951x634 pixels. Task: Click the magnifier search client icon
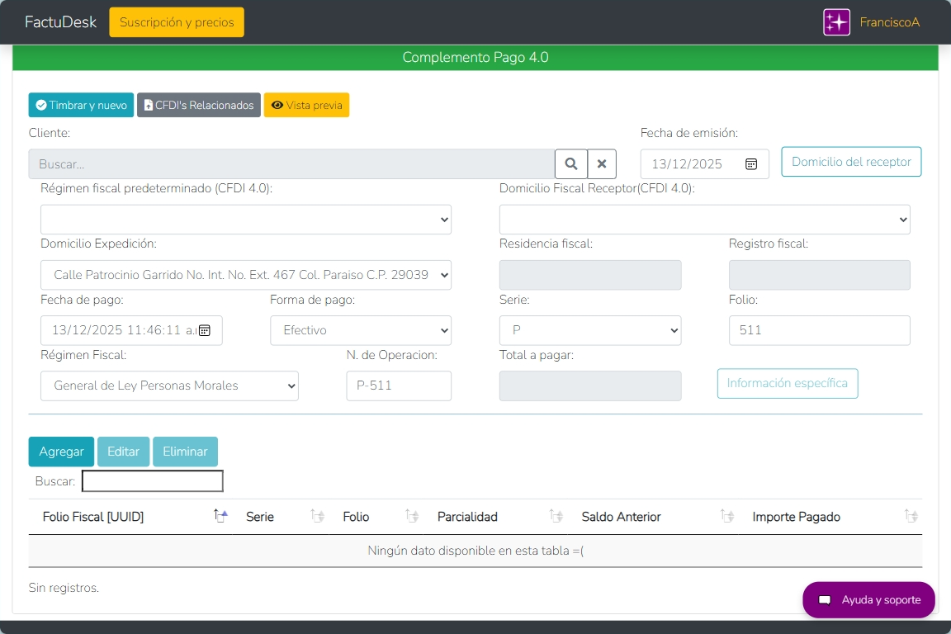pos(570,164)
